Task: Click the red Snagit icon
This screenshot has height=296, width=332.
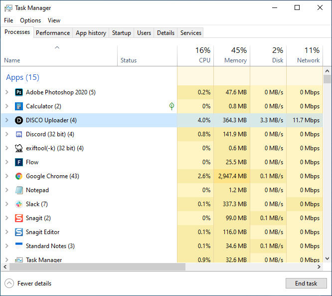Action: coord(19,218)
